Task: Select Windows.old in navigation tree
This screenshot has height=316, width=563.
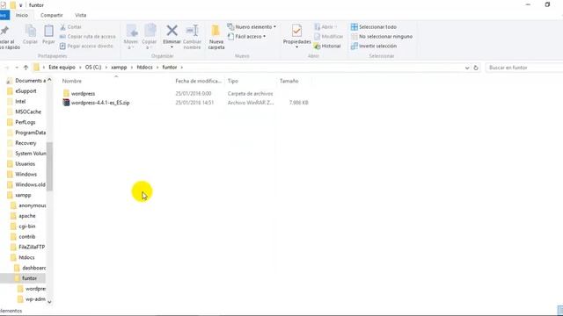Action: point(30,184)
